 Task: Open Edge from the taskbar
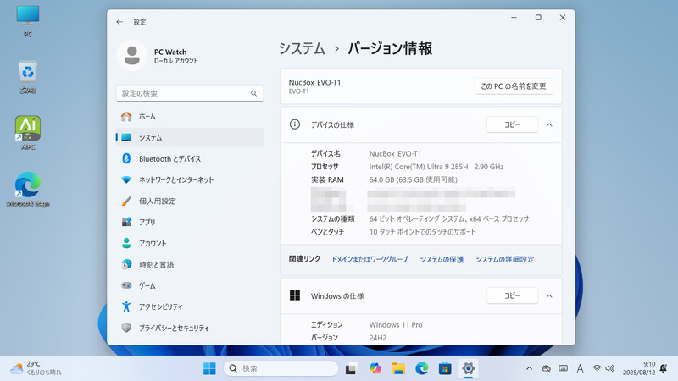[421, 368]
